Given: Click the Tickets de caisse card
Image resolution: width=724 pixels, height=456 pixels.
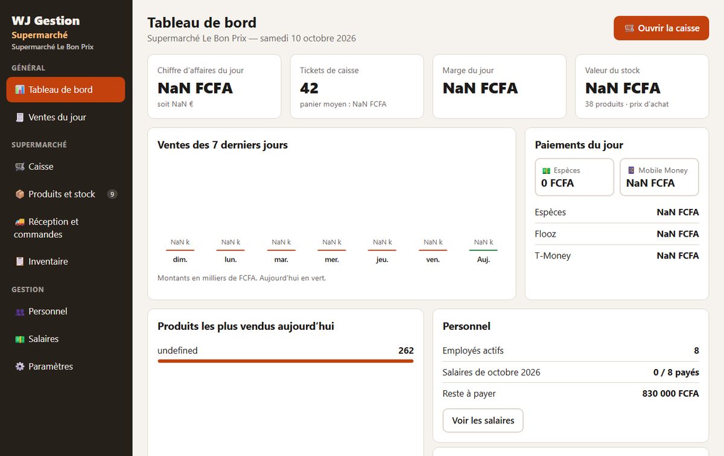Looking at the screenshot, I should pyautogui.click(x=357, y=86).
